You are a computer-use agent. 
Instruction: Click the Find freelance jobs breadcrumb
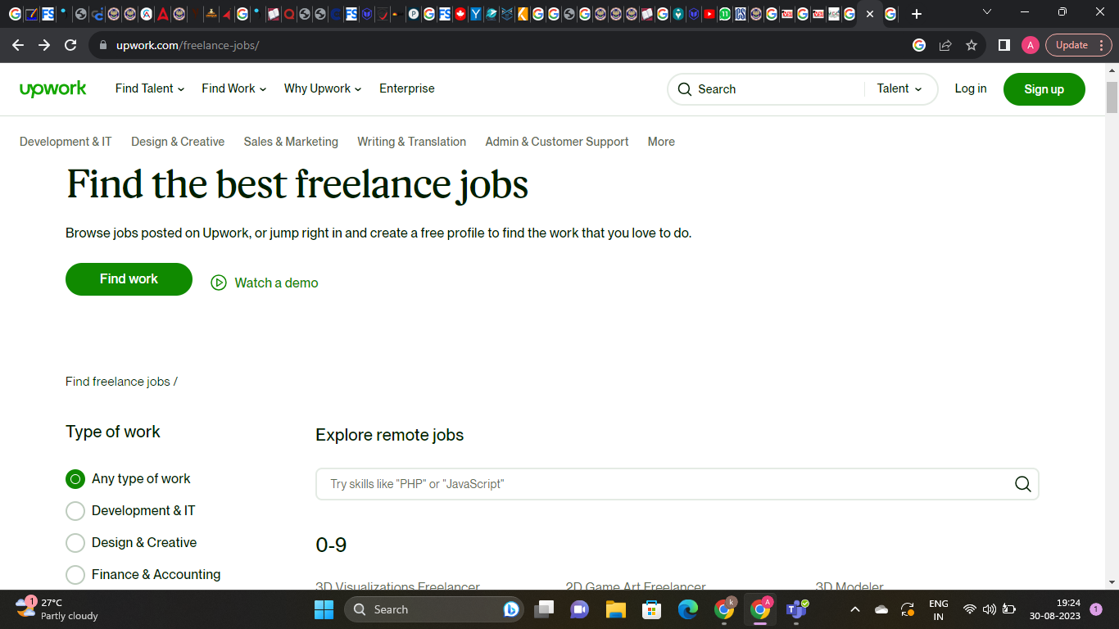pos(118,382)
